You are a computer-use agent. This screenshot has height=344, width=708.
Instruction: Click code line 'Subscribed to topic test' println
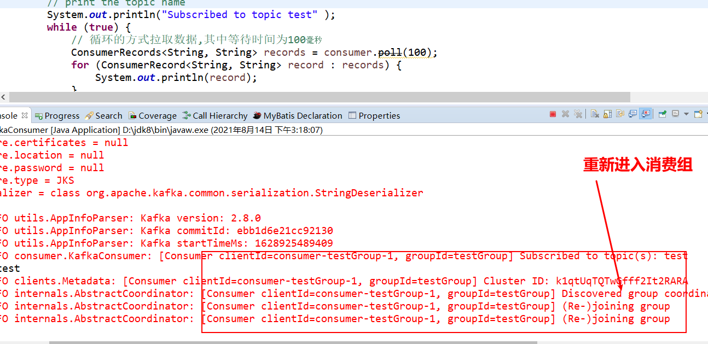click(191, 15)
